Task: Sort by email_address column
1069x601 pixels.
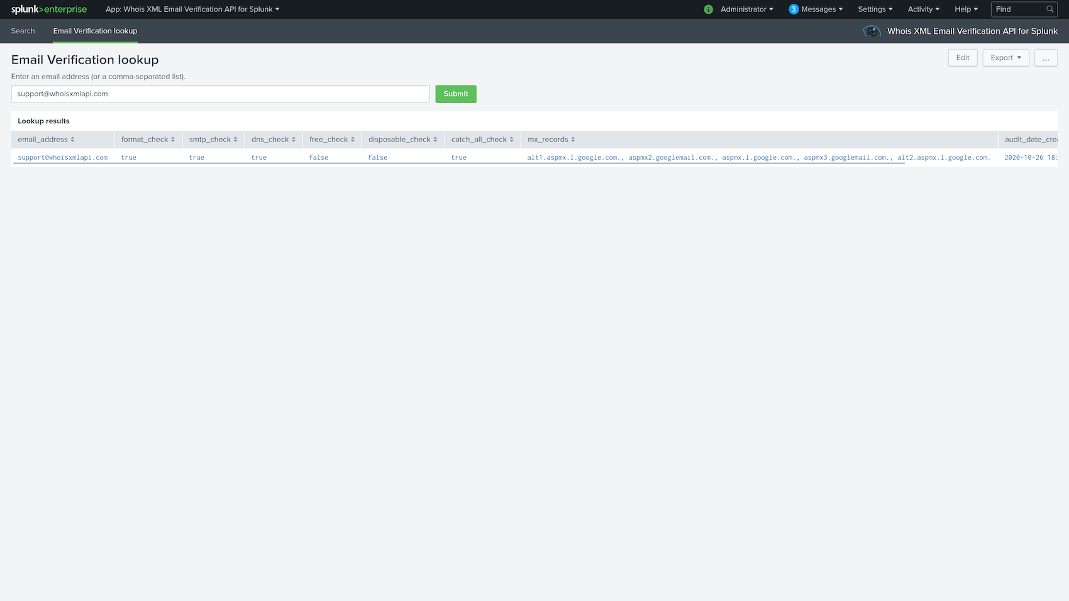Action: [46, 140]
